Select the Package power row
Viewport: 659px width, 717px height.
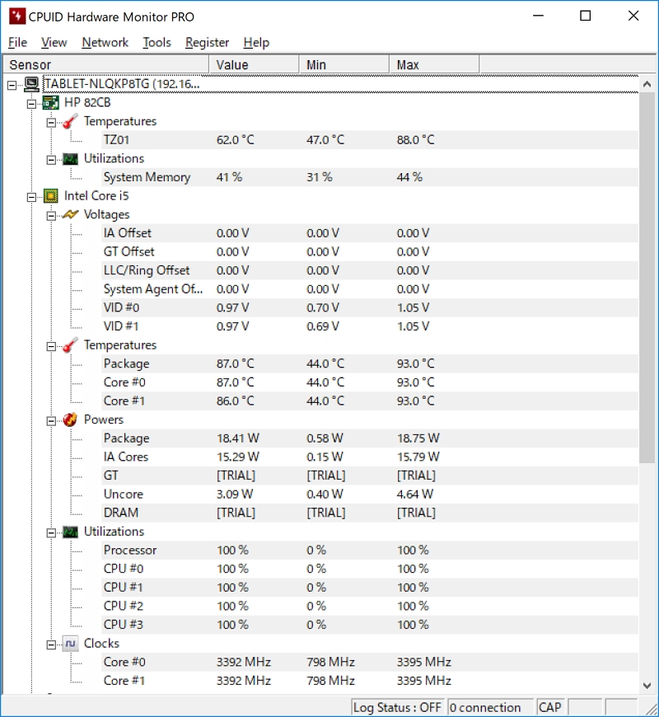click(370, 438)
